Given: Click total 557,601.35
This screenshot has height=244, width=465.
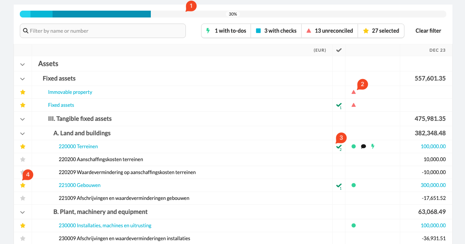Looking at the screenshot, I should click(x=430, y=78).
